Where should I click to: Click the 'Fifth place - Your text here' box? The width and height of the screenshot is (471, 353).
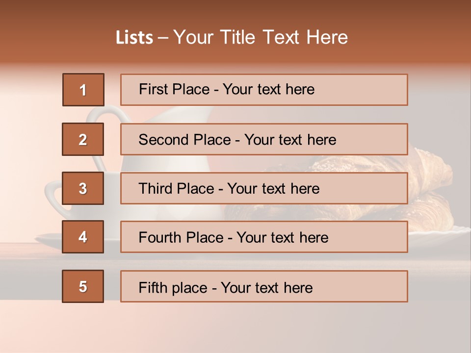tap(264, 286)
